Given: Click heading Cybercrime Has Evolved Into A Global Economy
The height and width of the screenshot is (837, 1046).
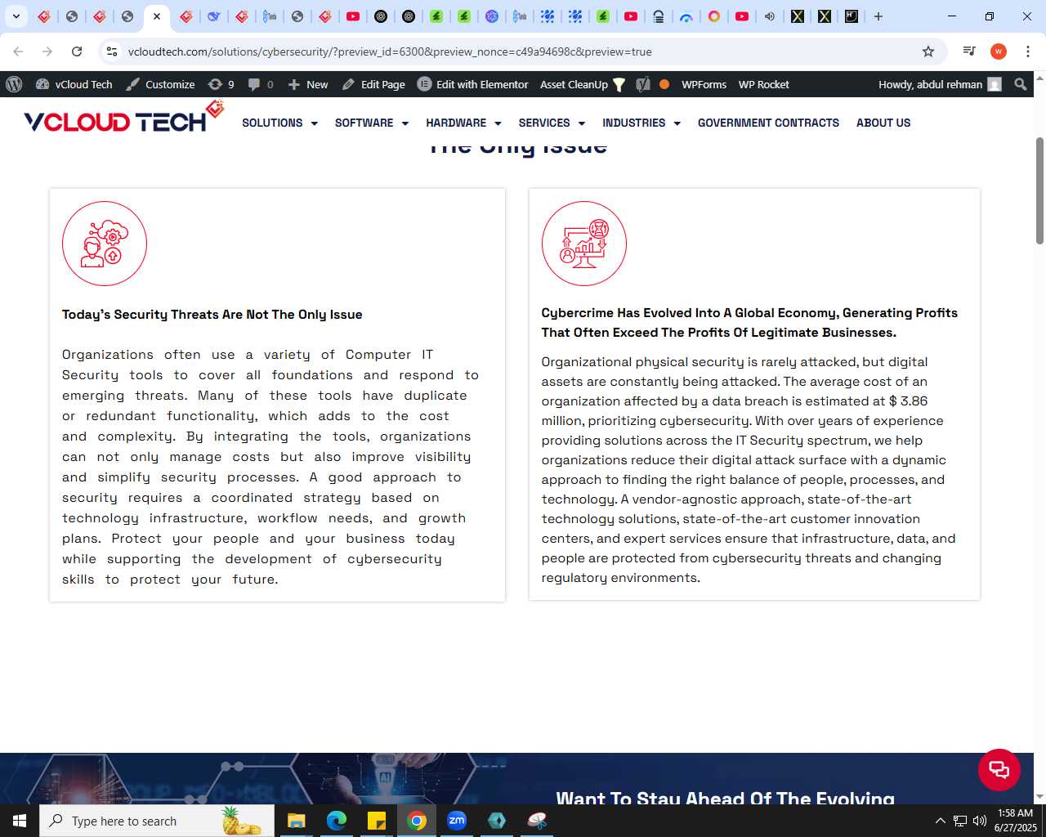Looking at the screenshot, I should pos(749,323).
